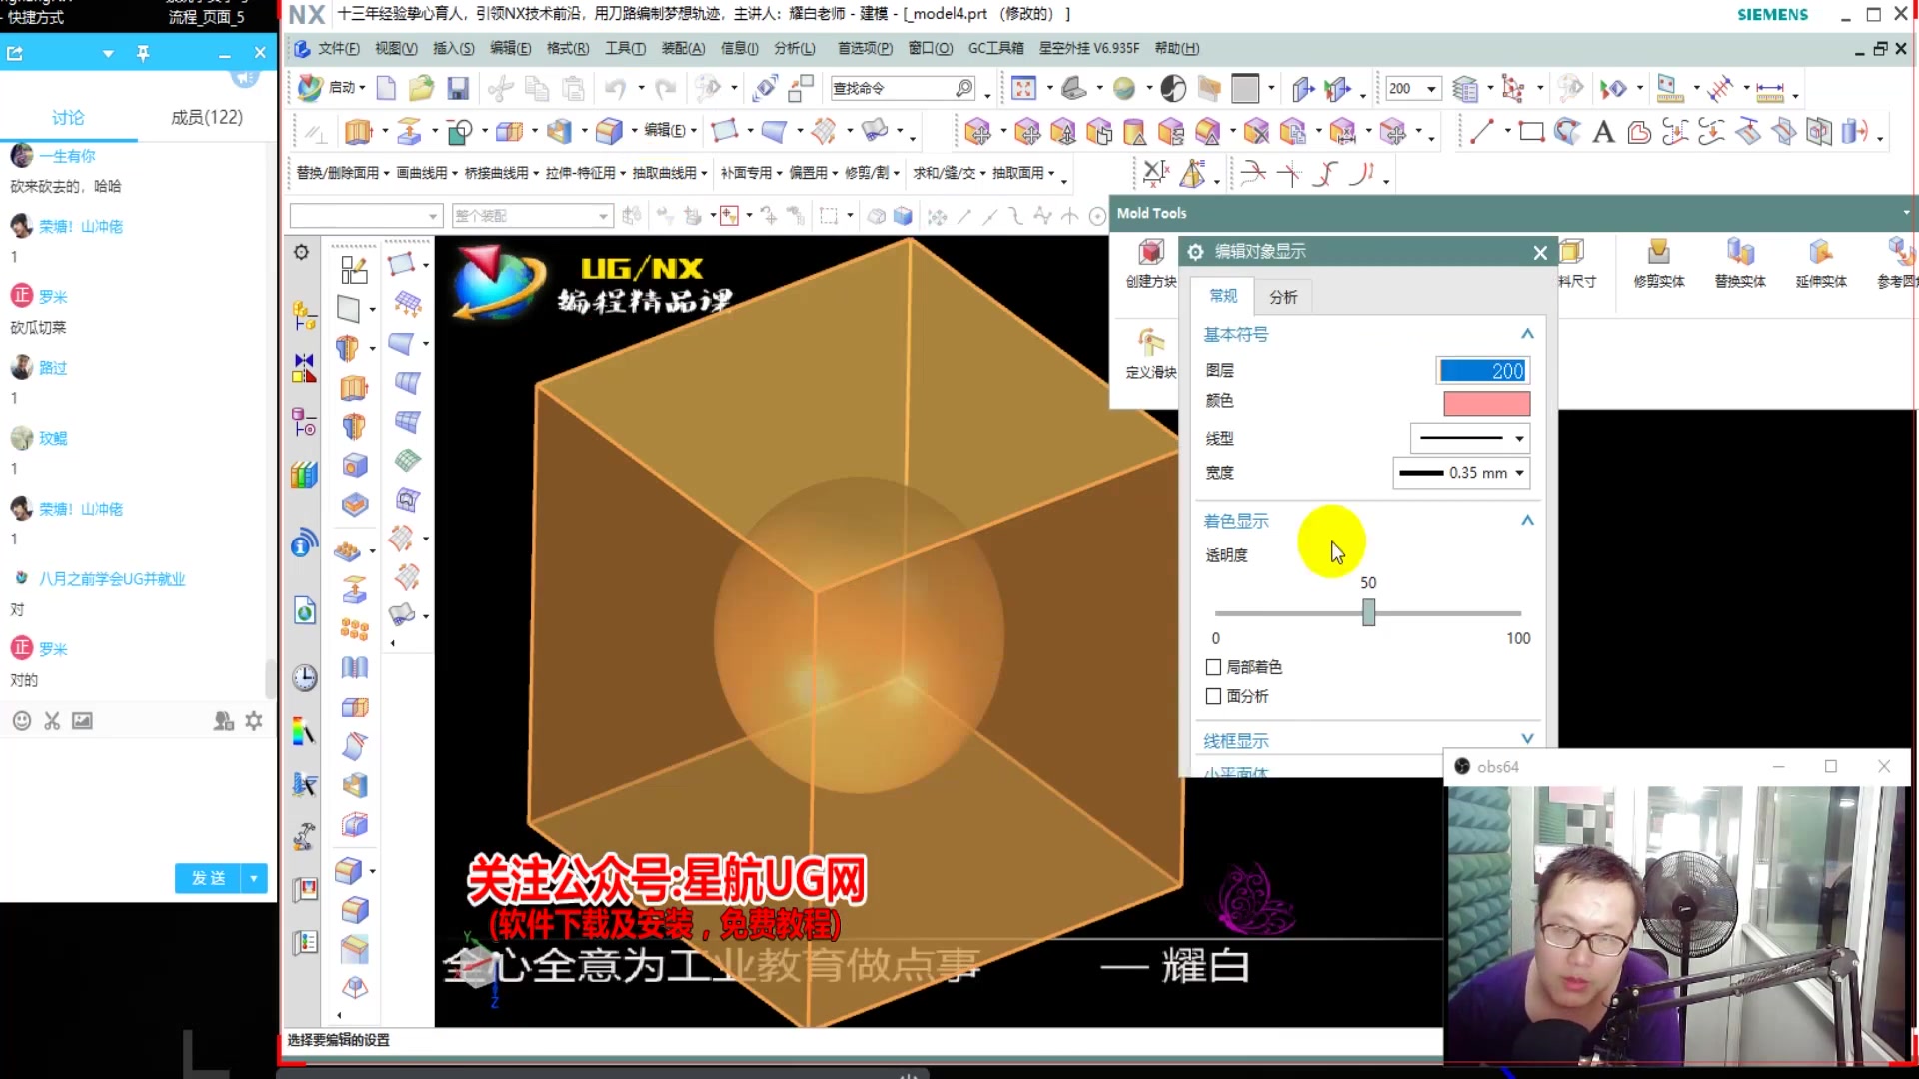Click the 查找命令 search command field
Image resolution: width=1919 pixels, height=1079 pixels.
(895, 88)
